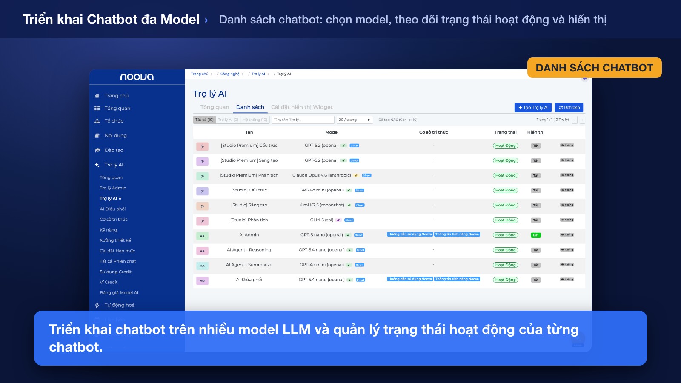681x383 pixels.
Task: Click Hoạt Động status of AI Admin row
Action: (x=505, y=235)
